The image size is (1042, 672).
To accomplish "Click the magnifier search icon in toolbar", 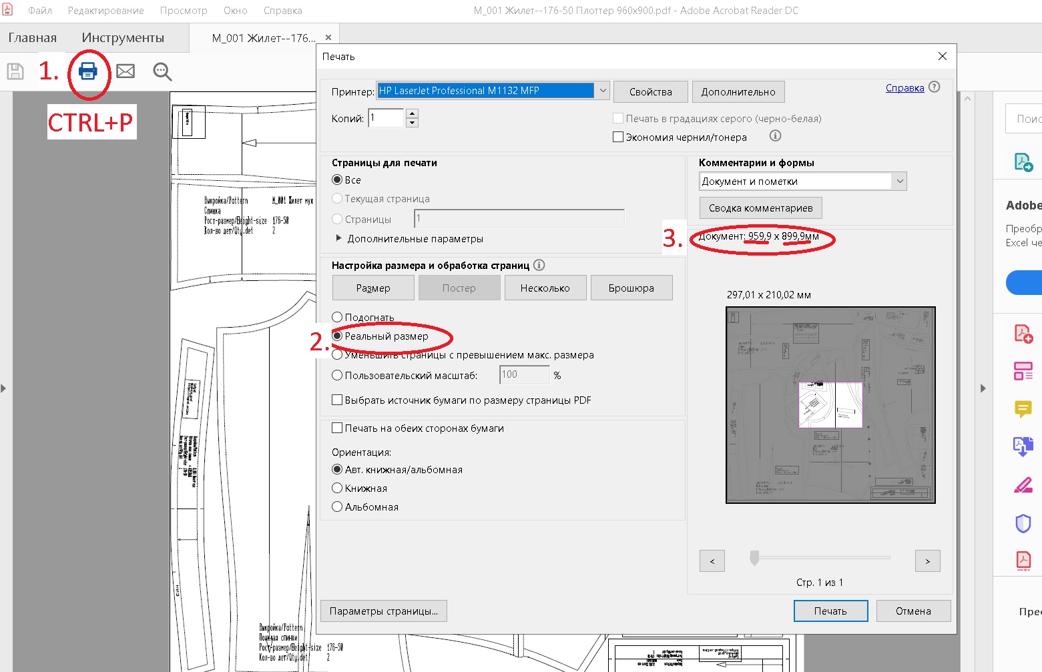I will (162, 71).
